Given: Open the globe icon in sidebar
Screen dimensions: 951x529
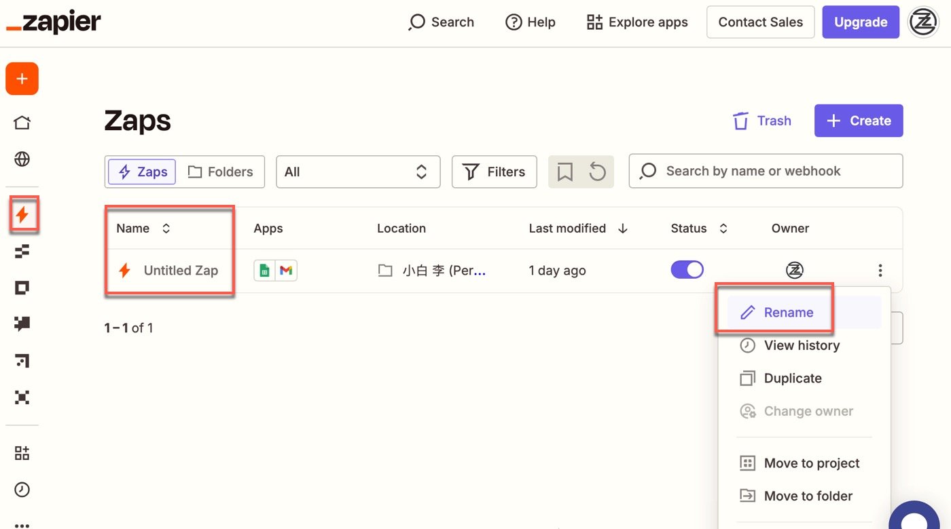Looking at the screenshot, I should coord(22,159).
